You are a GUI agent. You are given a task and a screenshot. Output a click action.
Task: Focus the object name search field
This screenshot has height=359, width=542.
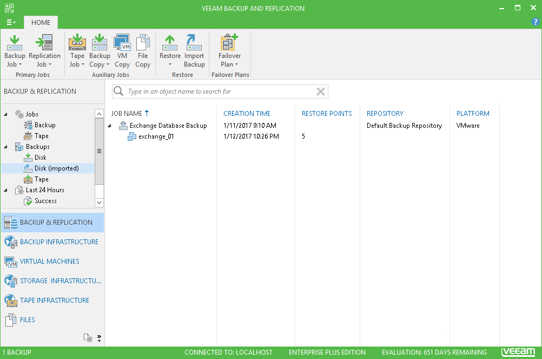(220, 92)
